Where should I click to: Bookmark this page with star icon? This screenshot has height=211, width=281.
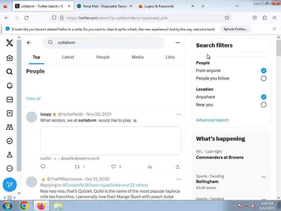tap(227, 18)
